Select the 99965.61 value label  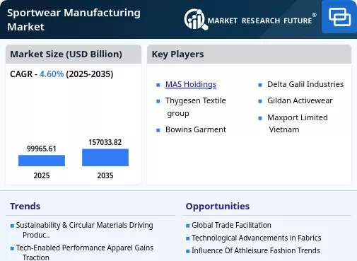click(x=42, y=149)
